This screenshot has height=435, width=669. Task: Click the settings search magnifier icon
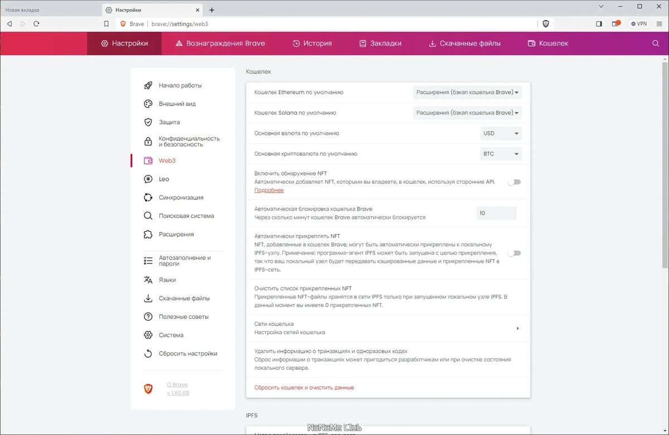656,43
